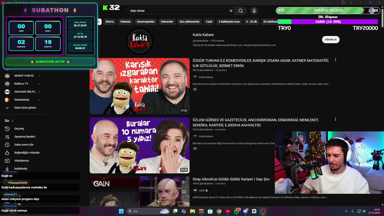Select the Shorts filter chip
Image resolution: width=384 pixels, height=216 pixels.
109,22
